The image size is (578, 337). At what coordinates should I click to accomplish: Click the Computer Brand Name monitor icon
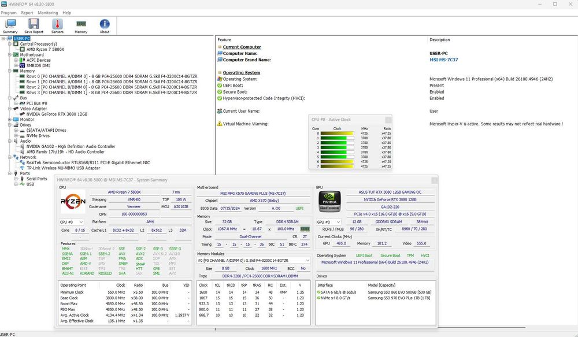tap(220, 60)
